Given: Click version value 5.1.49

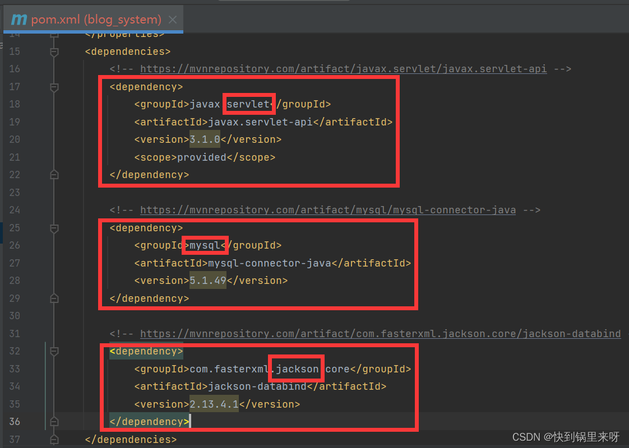Looking at the screenshot, I should tap(208, 281).
